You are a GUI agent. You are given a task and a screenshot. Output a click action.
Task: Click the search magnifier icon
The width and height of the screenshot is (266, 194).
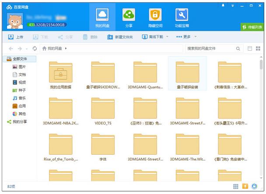point(238,48)
